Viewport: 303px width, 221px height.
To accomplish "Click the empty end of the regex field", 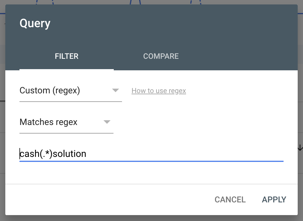I will click(x=206, y=154).
